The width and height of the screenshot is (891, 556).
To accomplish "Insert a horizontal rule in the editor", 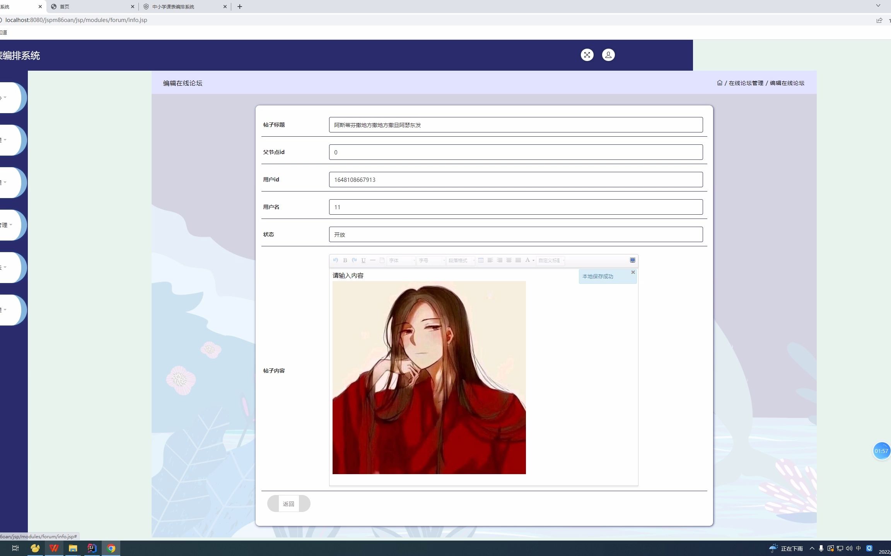I will tap(373, 260).
